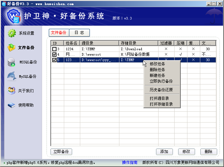This screenshot has height=167, width=224.
Task: Click the About Us people icon
Action: [12, 91]
